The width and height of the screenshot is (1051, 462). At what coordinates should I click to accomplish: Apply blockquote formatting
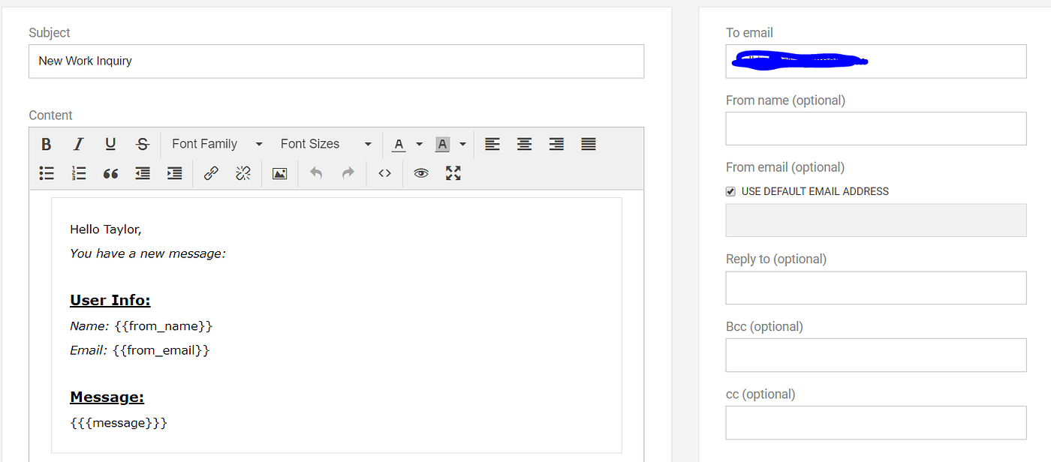110,173
